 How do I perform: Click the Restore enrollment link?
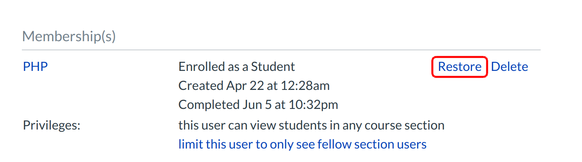coord(459,67)
